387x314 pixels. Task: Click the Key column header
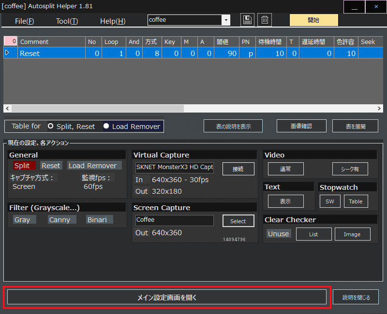(x=171, y=42)
